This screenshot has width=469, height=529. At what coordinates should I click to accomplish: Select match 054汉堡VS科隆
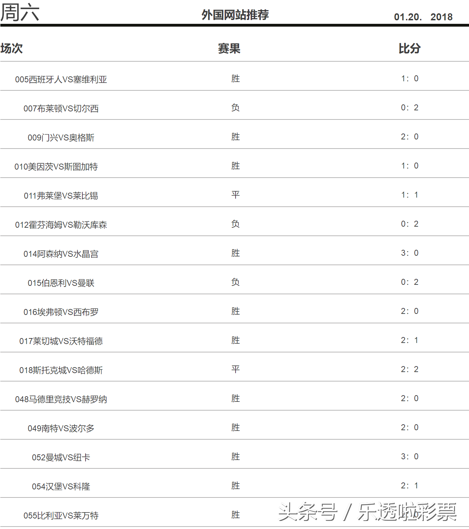click(61, 487)
